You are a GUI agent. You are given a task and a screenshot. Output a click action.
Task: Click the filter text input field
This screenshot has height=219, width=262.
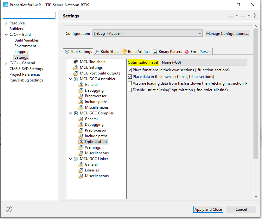coord(29,16)
